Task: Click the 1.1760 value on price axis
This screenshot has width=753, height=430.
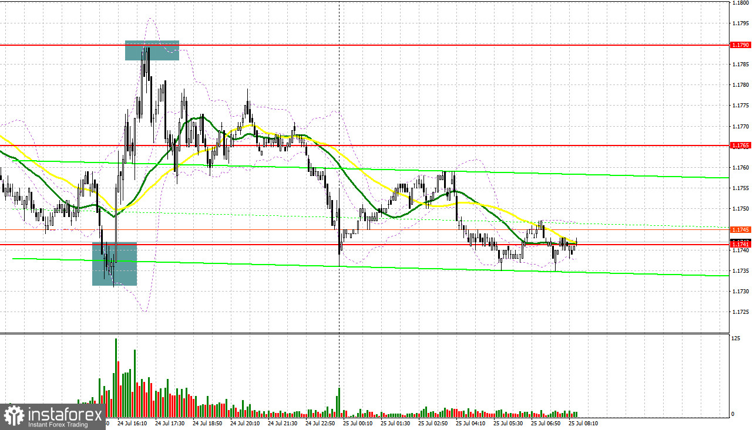Action: pyautogui.click(x=740, y=168)
